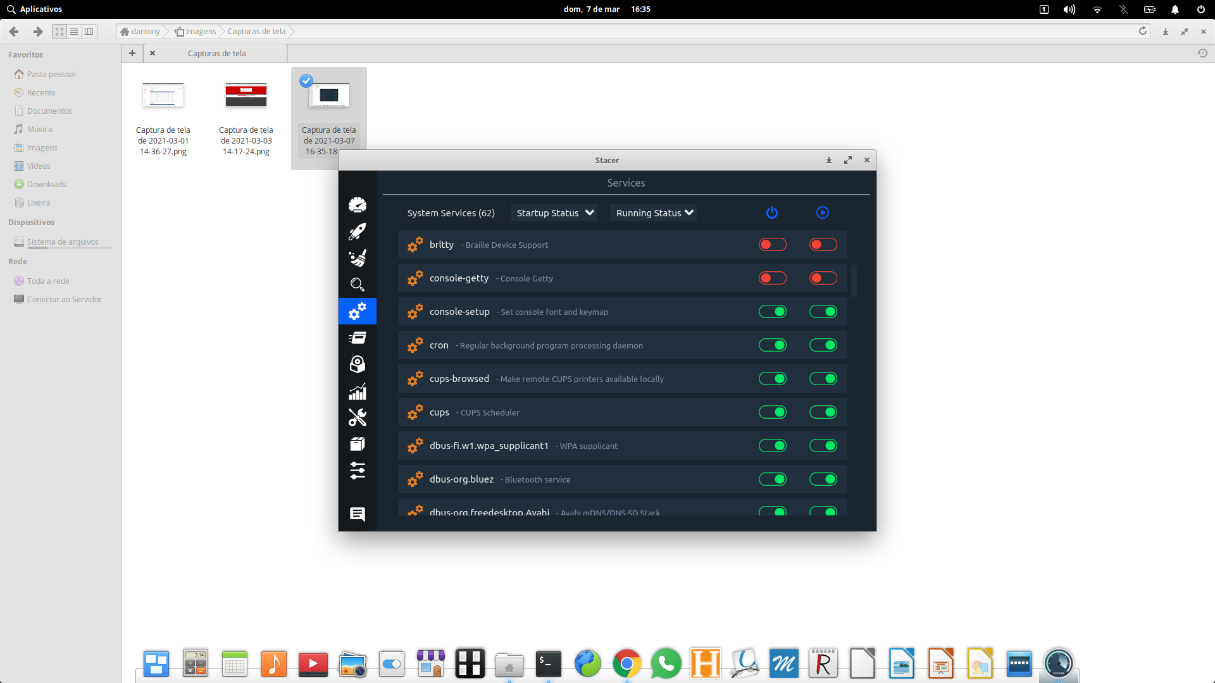
Task: Open Stacer Helpers wrench icon
Action: 358,417
